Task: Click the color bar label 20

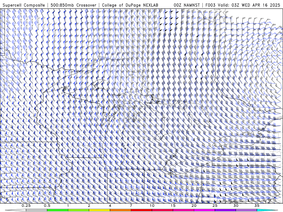Action: (194, 206)
